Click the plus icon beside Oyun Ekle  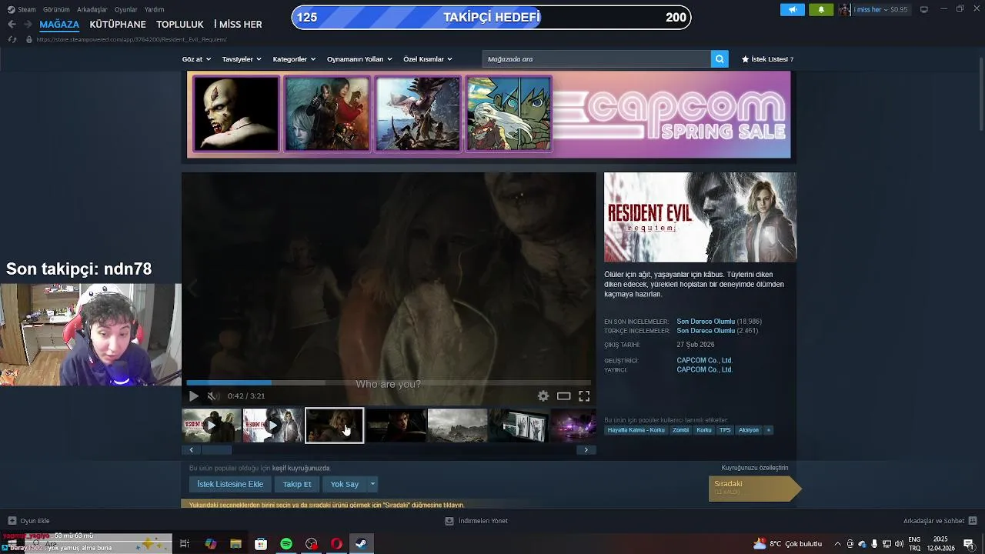(x=12, y=521)
